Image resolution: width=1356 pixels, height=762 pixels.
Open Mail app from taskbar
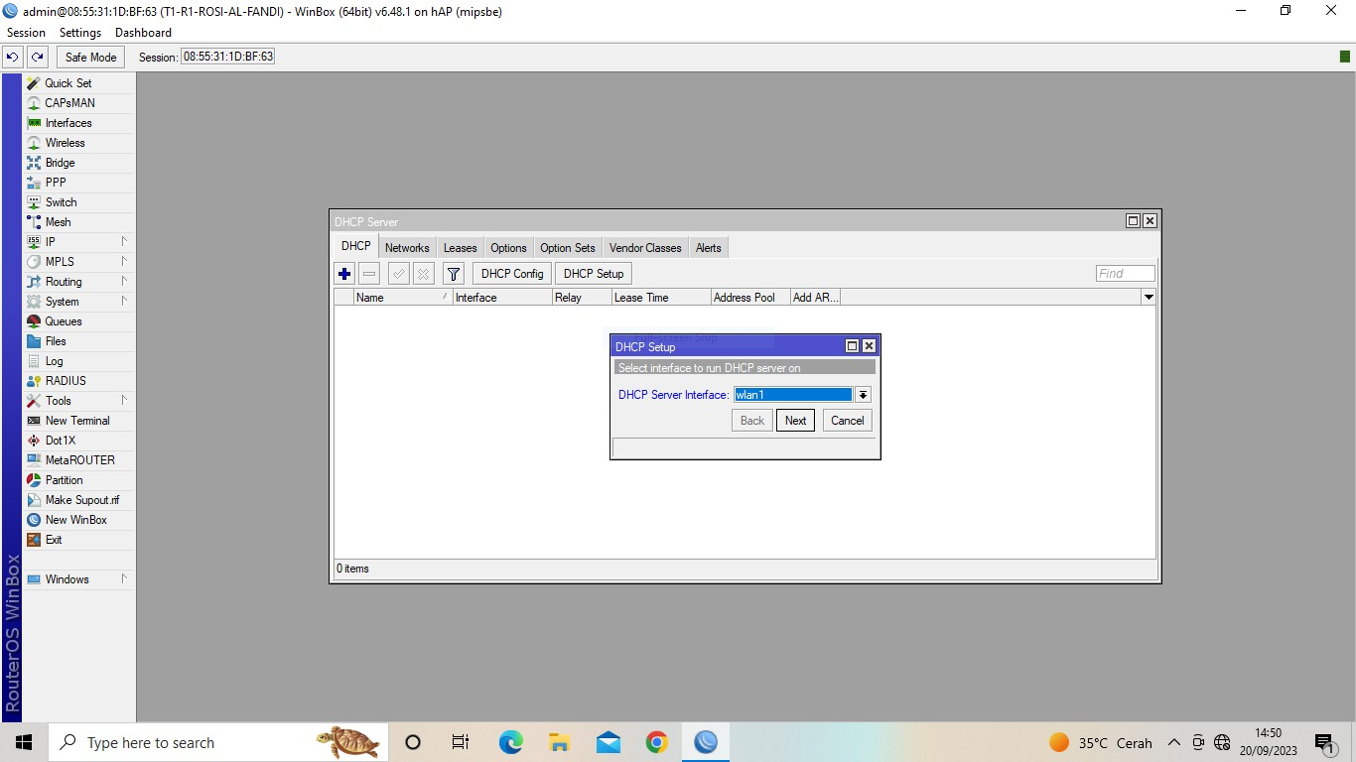coord(609,742)
